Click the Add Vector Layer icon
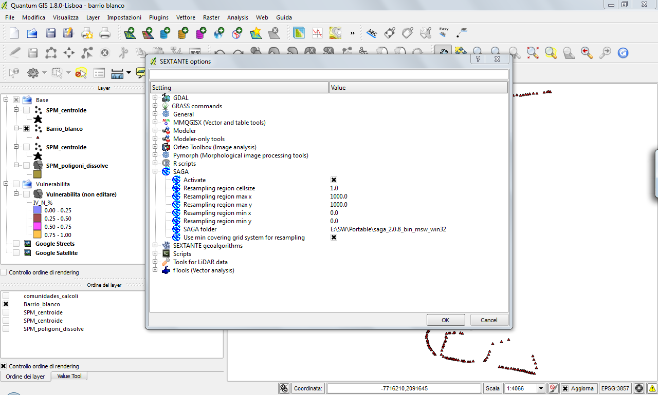The width and height of the screenshot is (658, 395). tap(130, 34)
